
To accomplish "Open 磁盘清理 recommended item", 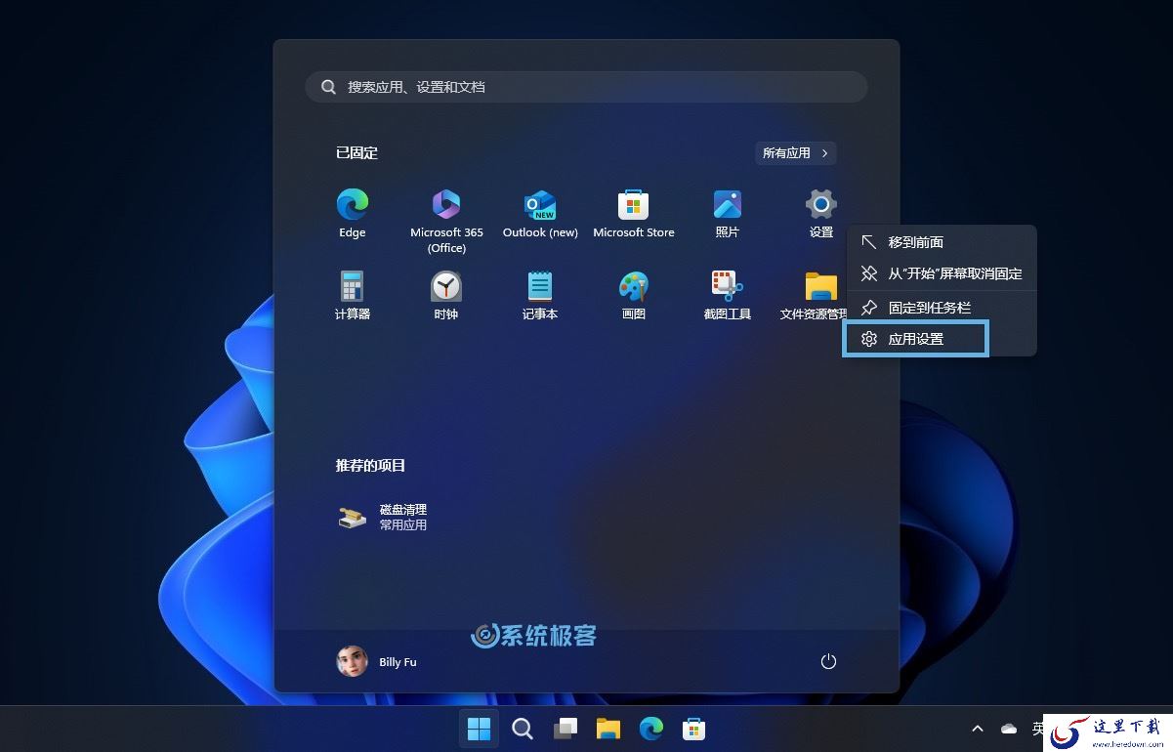I will 383,517.
